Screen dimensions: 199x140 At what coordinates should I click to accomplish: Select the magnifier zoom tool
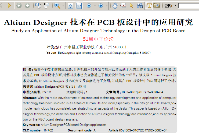tap(57, 6)
